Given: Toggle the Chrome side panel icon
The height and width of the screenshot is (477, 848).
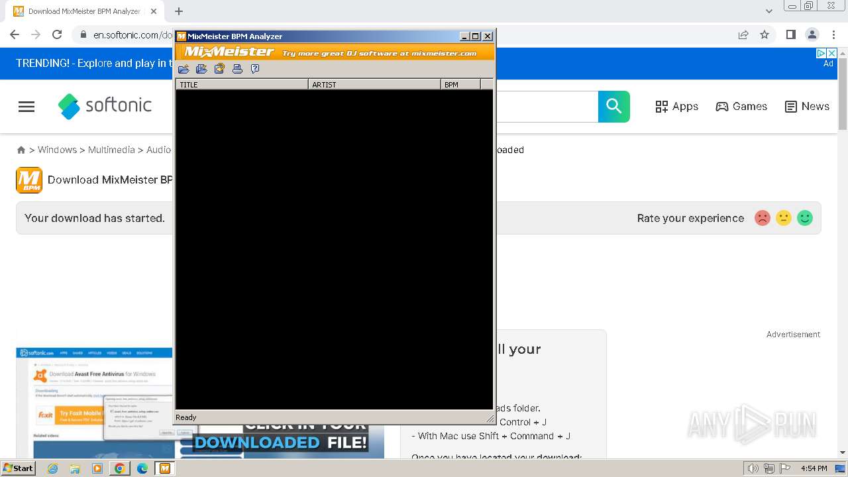Looking at the screenshot, I should 791,34.
